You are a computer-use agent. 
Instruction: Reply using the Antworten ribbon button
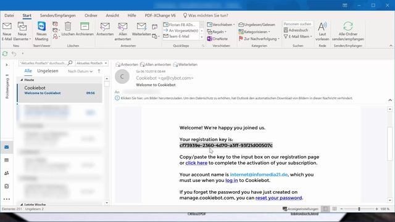click(x=105, y=29)
